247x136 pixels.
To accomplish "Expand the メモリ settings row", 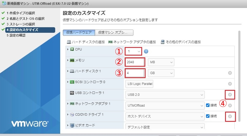I will pyautogui.click(x=68, y=60).
